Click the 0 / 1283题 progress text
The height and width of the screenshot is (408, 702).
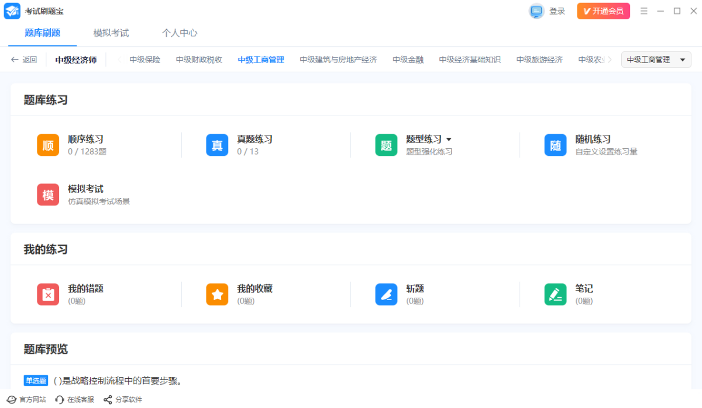[87, 152]
